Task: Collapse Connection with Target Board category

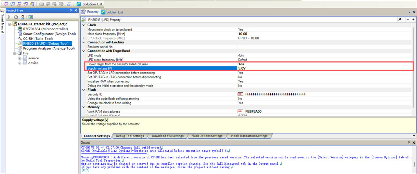Action: click(83, 51)
